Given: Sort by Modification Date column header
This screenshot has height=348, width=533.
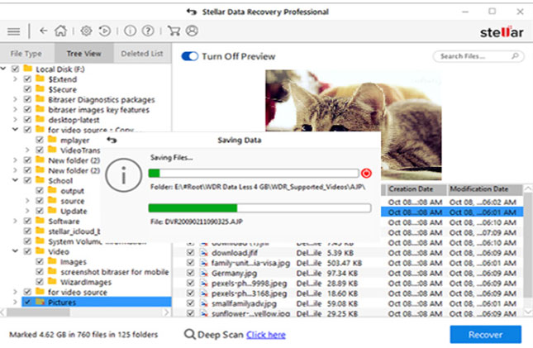Looking at the screenshot, I should [x=485, y=189].
